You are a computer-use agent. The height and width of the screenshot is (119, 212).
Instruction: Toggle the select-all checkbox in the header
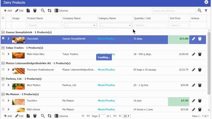(3, 18)
